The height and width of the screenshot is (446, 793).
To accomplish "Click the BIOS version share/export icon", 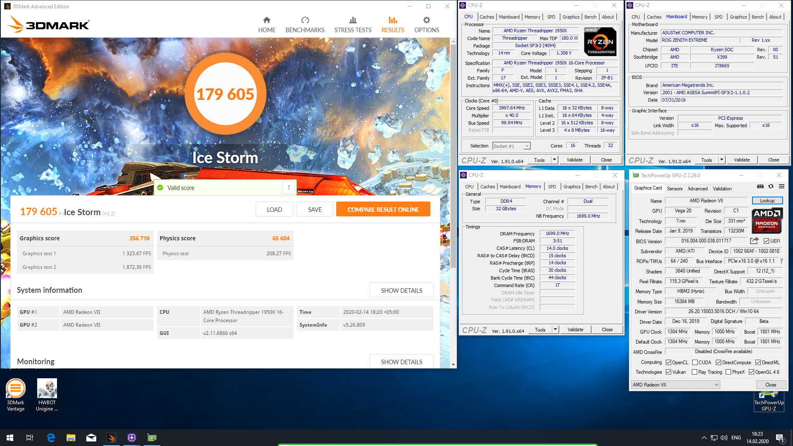I will pos(754,241).
